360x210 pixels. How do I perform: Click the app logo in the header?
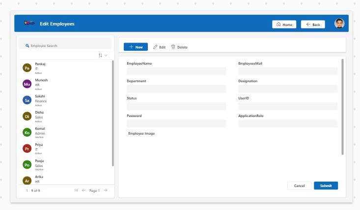click(x=29, y=23)
